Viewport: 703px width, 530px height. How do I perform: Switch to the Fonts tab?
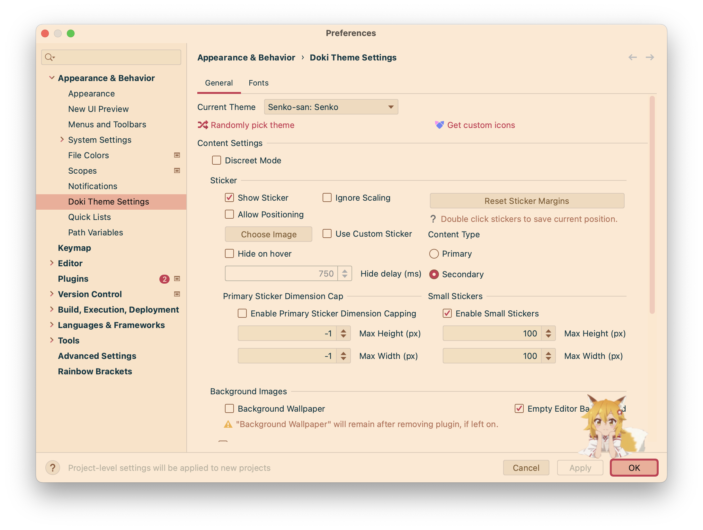point(258,83)
